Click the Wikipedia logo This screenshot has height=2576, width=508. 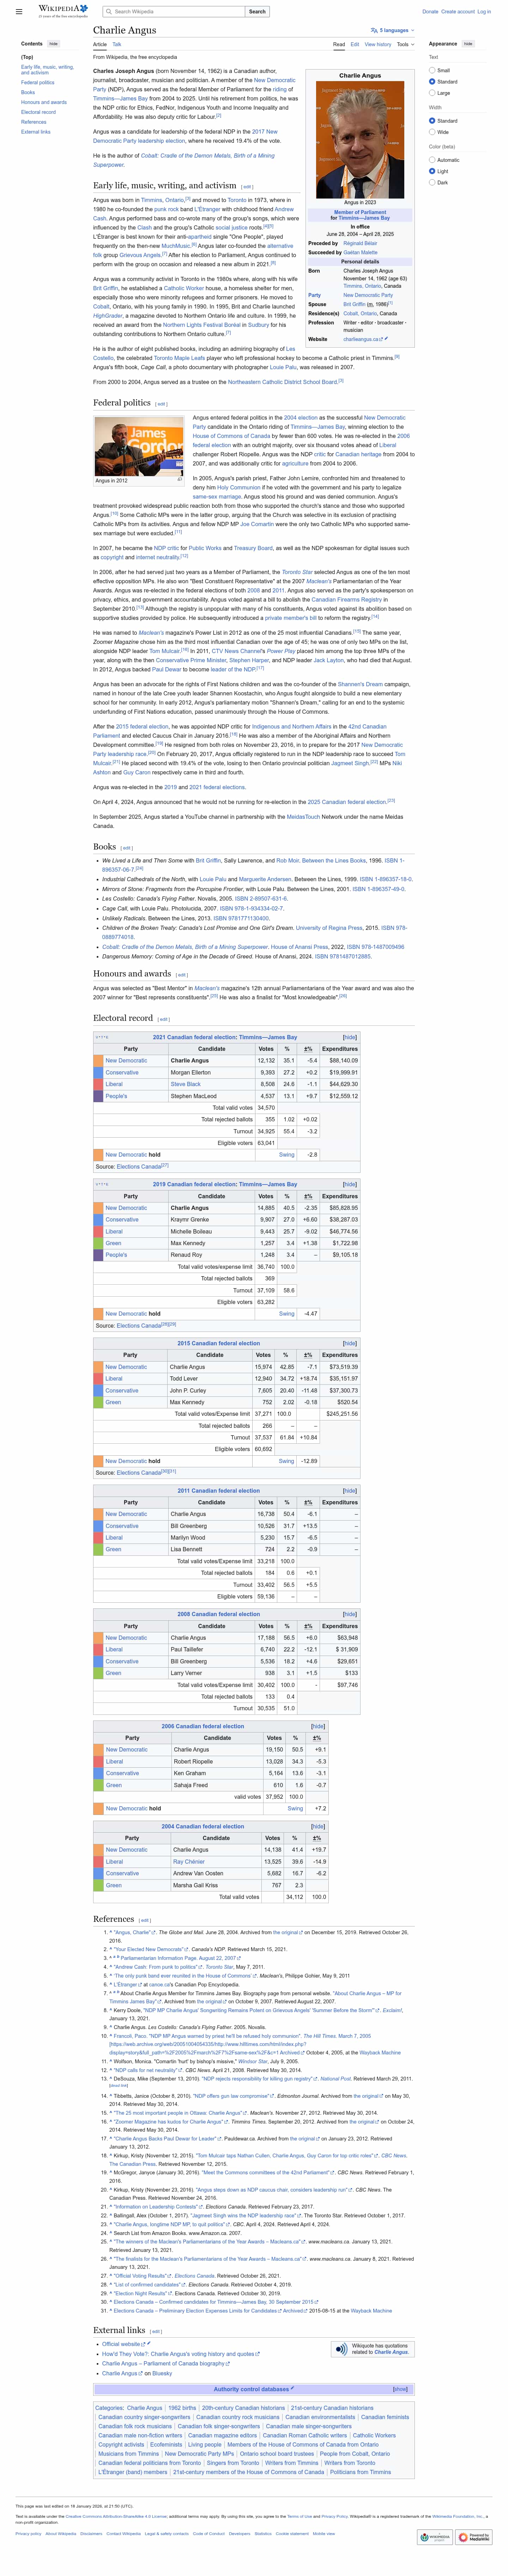click(x=62, y=11)
